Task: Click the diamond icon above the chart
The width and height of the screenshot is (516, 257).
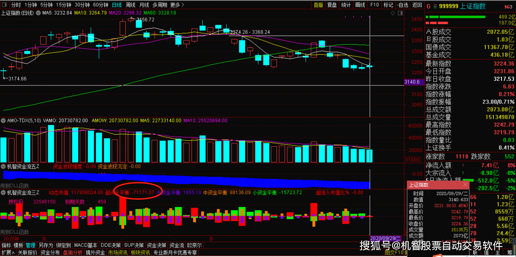Action: [x=393, y=13]
